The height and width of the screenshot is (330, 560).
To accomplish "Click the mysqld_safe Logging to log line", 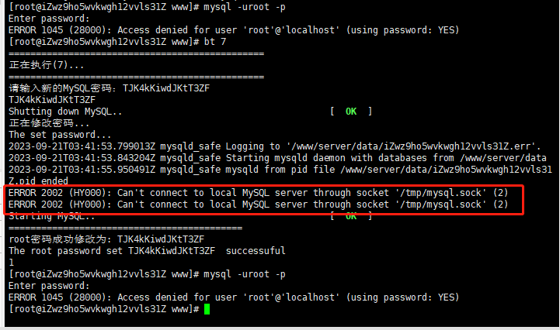I will coord(275,146).
